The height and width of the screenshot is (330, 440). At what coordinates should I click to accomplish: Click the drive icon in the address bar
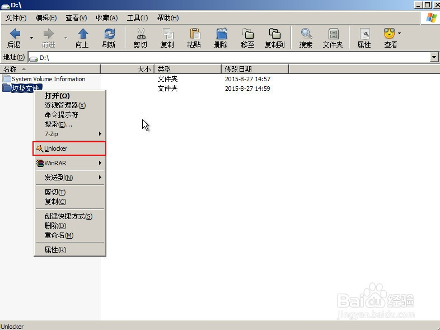tap(34, 58)
